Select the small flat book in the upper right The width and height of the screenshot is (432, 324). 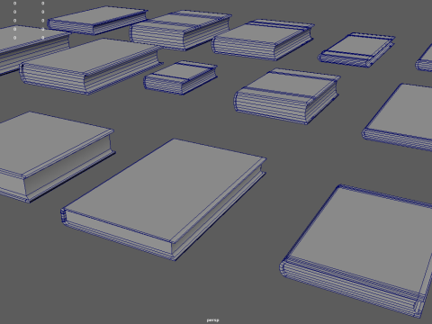(x=357, y=49)
